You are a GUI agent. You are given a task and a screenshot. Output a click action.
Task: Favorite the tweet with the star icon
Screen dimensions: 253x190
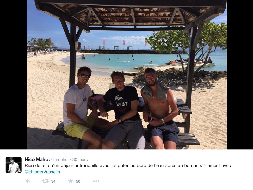(71, 181)
